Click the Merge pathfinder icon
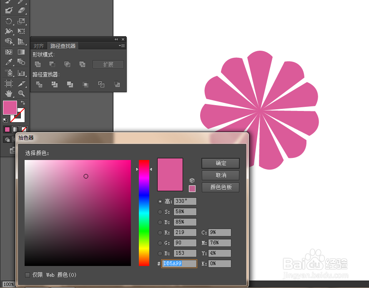Image resolution: width=369 pixels, height=288 pixels. 70,84
